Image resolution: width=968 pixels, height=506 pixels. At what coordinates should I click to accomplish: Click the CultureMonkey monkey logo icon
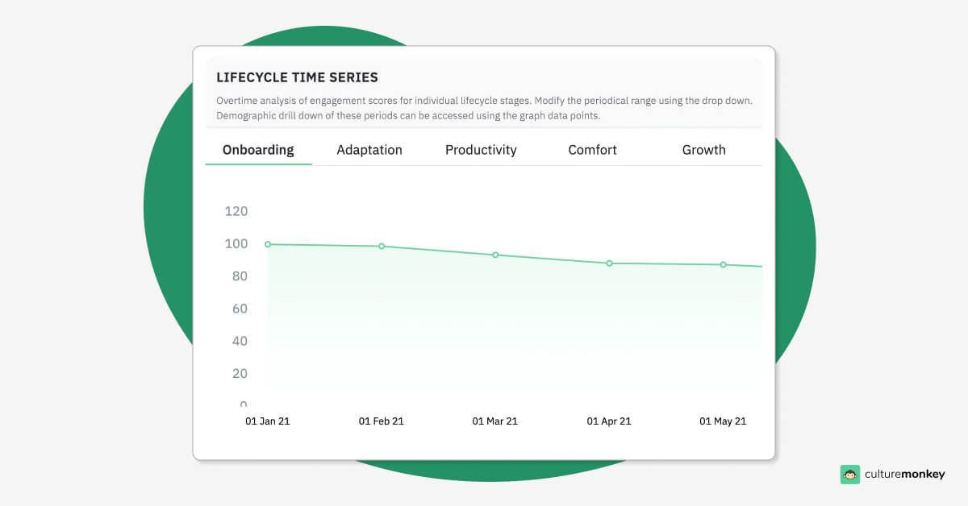tap(851, 475)
